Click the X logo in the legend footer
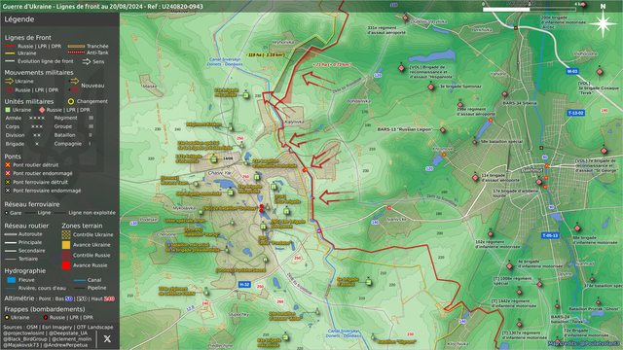 coord(107,338)
